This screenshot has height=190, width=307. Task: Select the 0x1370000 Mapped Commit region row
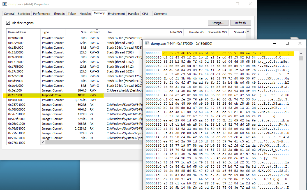click(74, 95)
